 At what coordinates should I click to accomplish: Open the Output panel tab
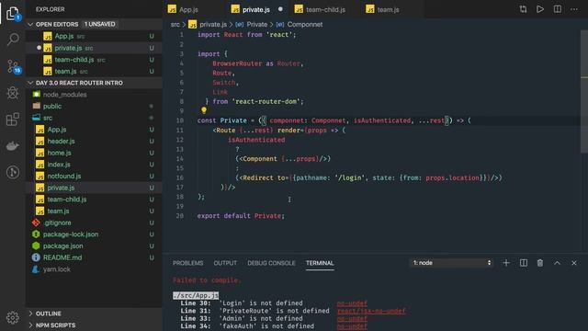[225, 263]
